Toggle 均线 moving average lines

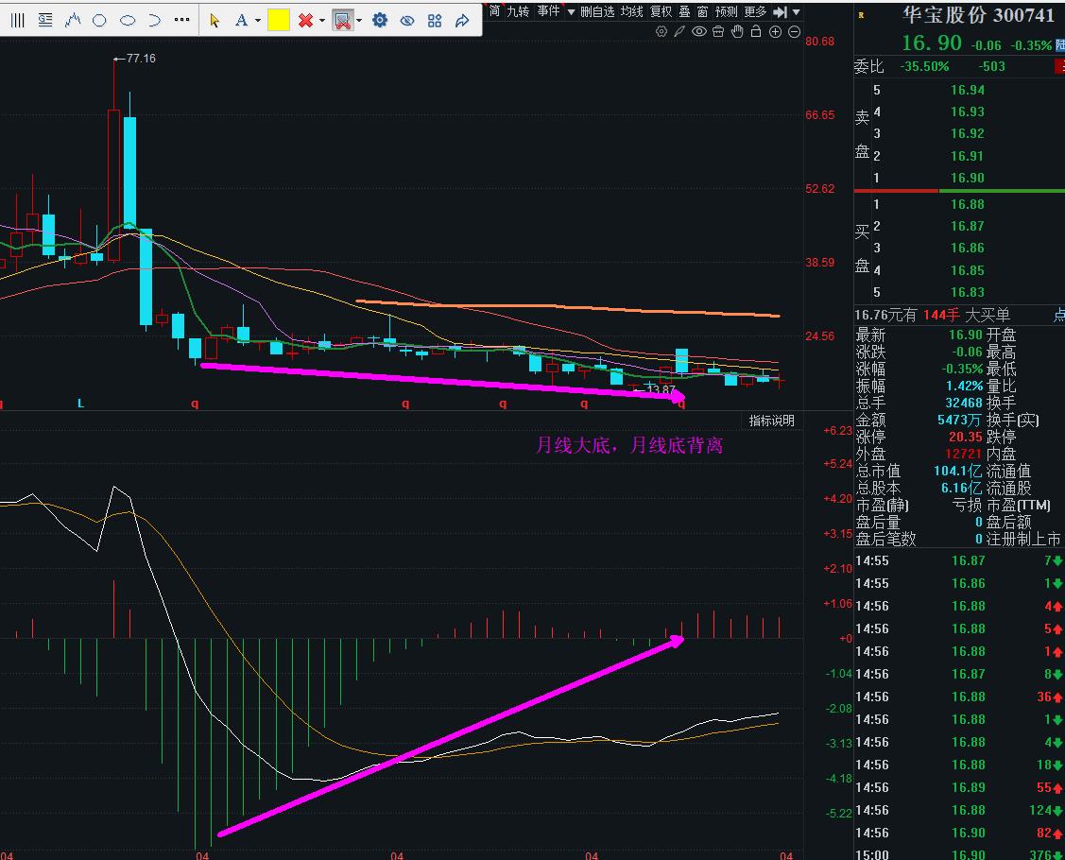tap(631, 11)
